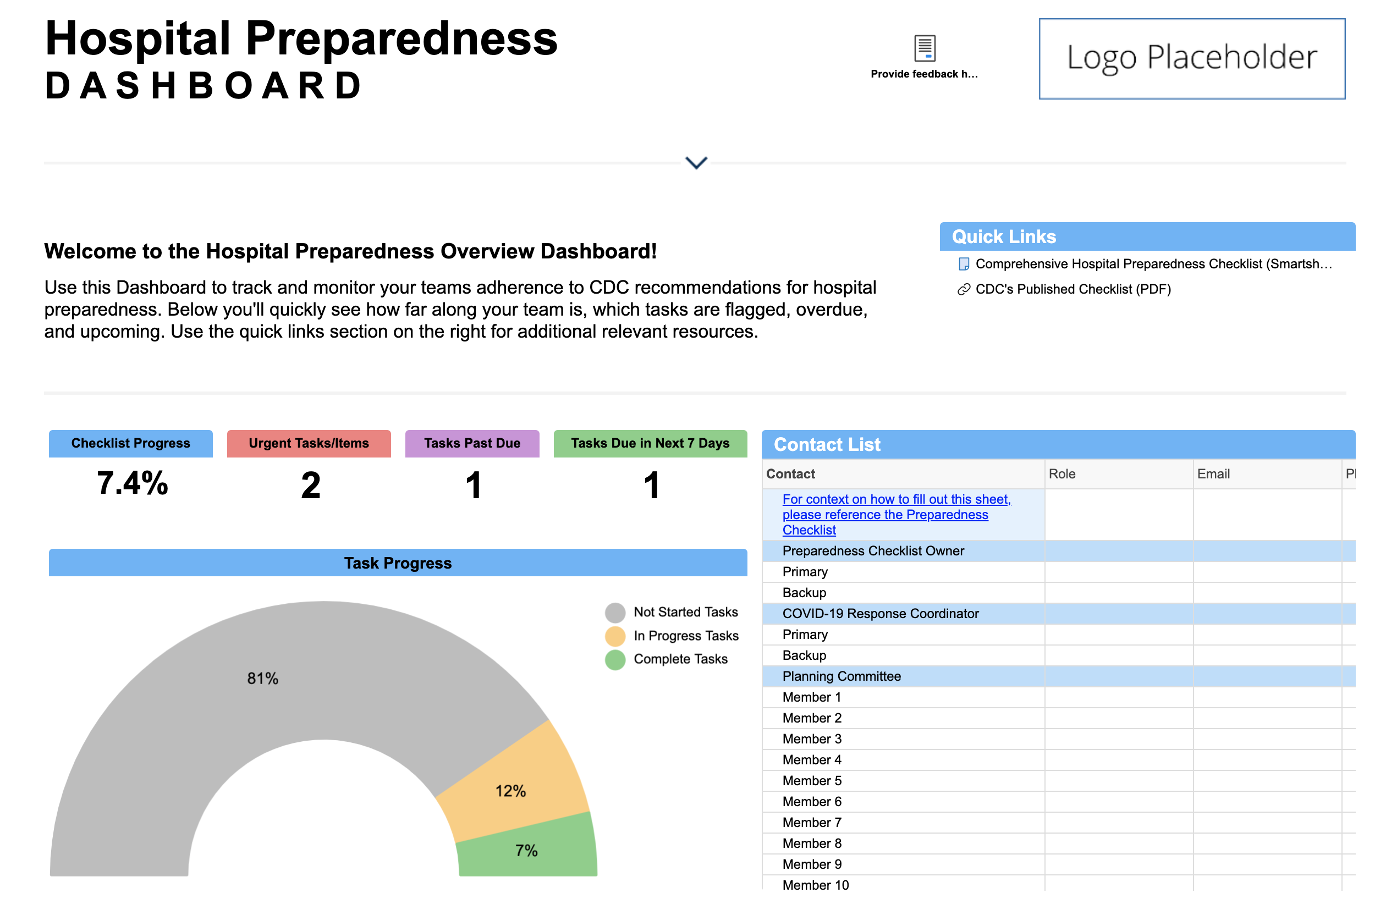1386x904 pixels.
Task: Select the Email column header
Action: [x=1213, y=474]
